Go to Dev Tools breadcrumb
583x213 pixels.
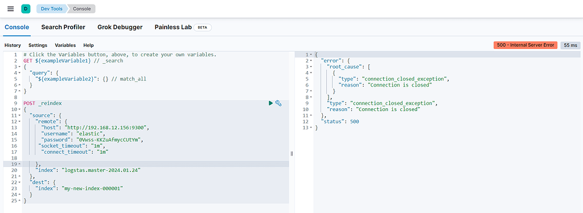(52, 9)
